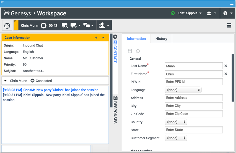Open the hamburger main menu
This screenshot has width=236, height=153.
229,25
